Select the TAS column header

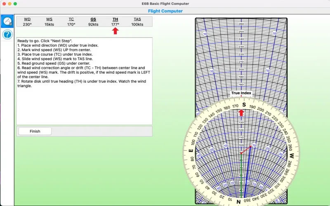[137, 19]
